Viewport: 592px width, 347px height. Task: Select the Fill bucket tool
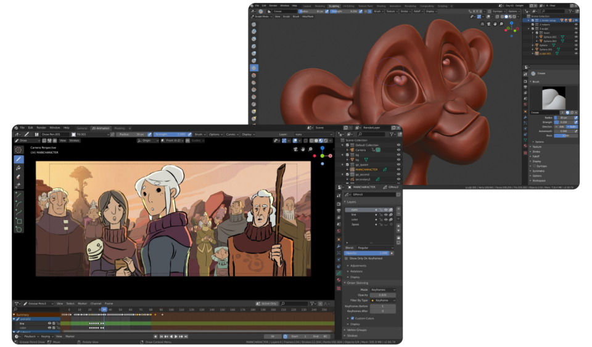tap(18, 168)
